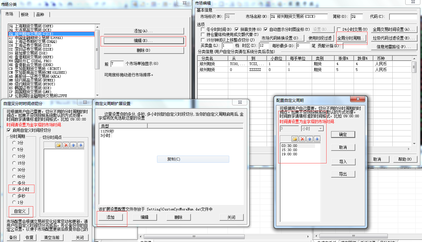The width and height of the screenshot is (422, 242).
Task: Check the 冬令时时间 option
Action: (x=203, y=29)
